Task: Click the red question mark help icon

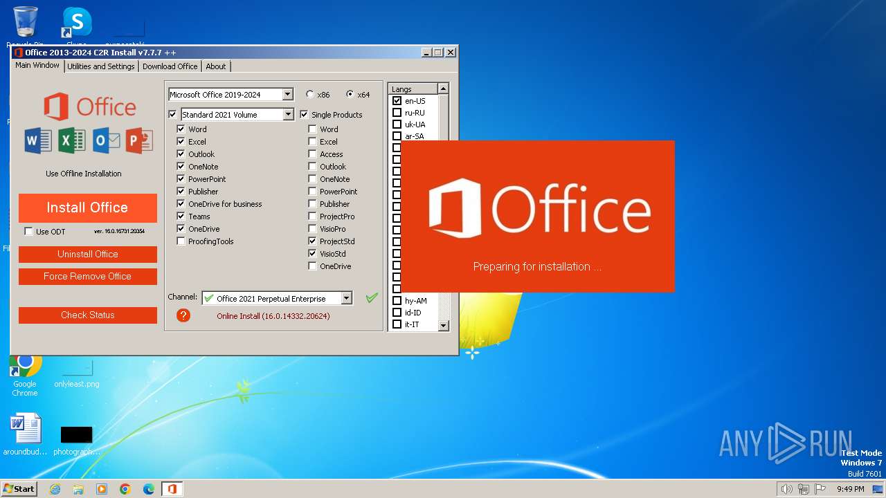Action: tap(183, 315)
